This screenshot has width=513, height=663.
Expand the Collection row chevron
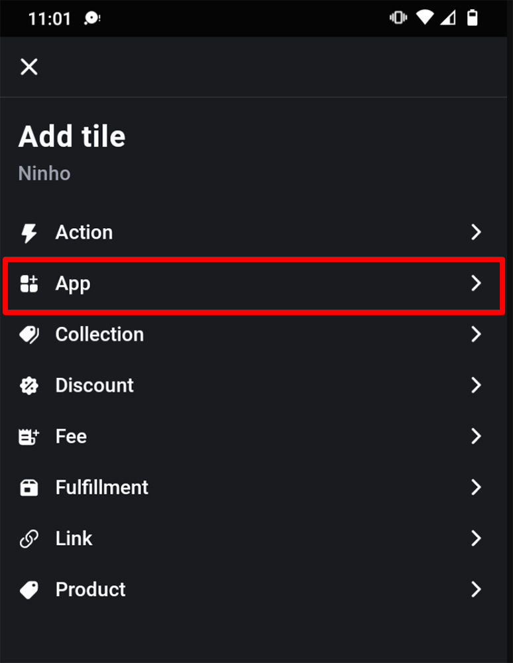pos(476,334)
